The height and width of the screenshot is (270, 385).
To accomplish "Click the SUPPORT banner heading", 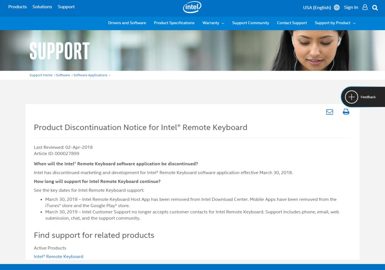I will [60, 51].
